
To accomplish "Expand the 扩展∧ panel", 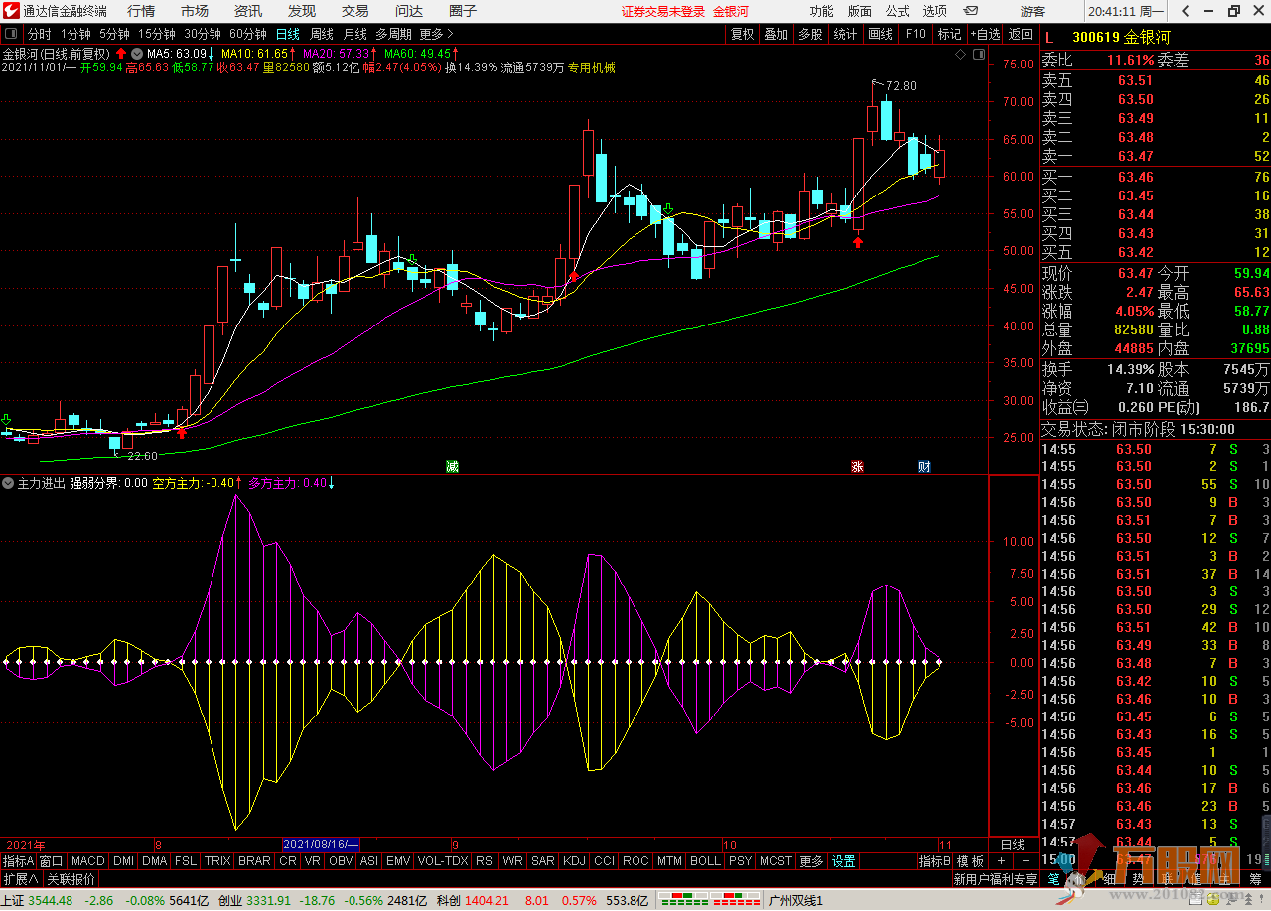I will coord(20,879).
